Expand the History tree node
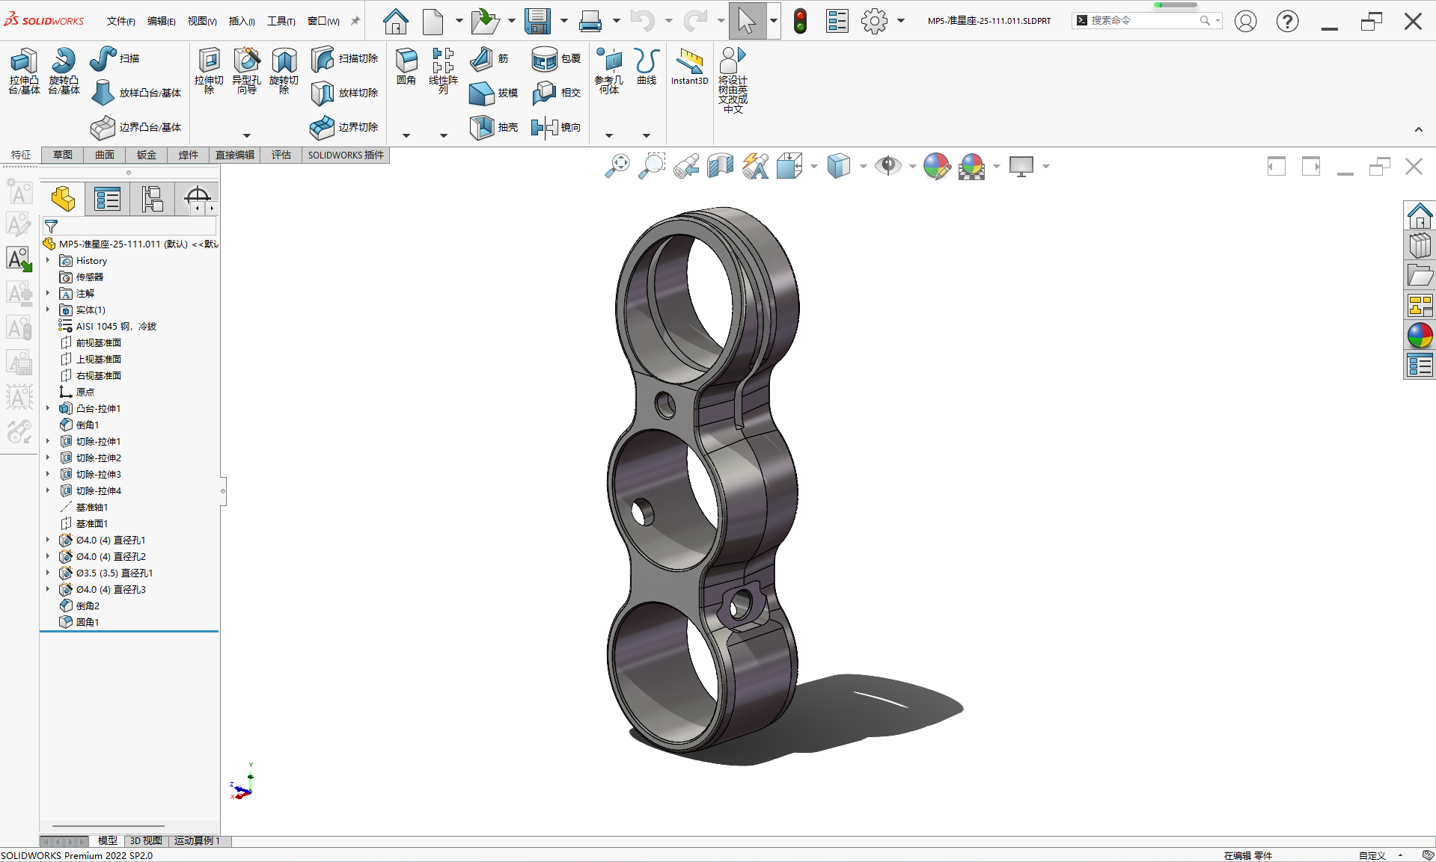The height and width of the screenshot is (862, 1436). [48, 260]
